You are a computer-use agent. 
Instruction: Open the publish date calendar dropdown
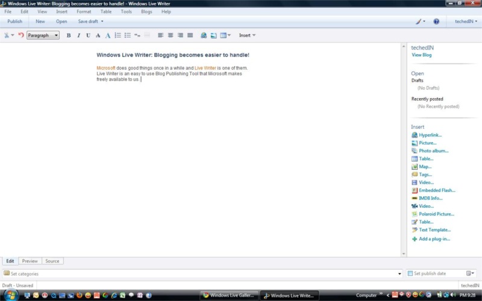point(470,273)
